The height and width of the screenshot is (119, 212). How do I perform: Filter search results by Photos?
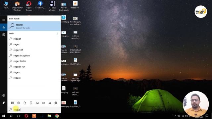(37, 103)
